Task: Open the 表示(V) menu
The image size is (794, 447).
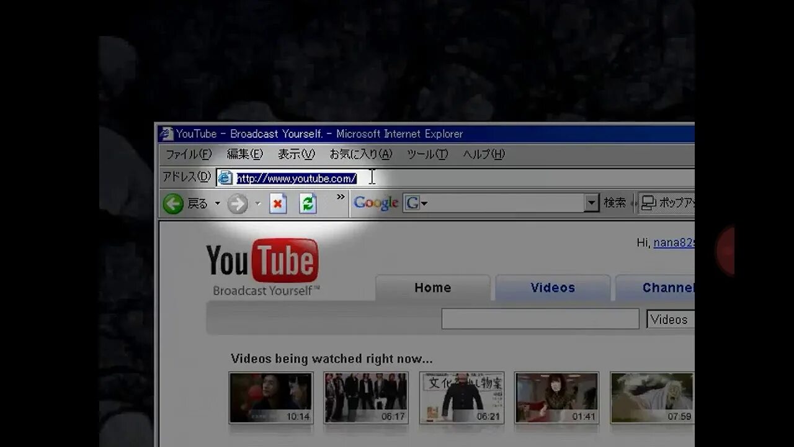Action: pos(296,154)
